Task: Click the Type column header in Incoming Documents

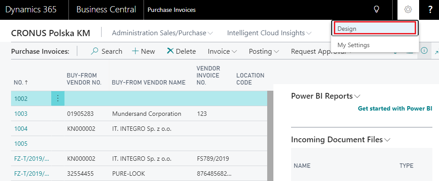Action: click(x=406, y=166)
